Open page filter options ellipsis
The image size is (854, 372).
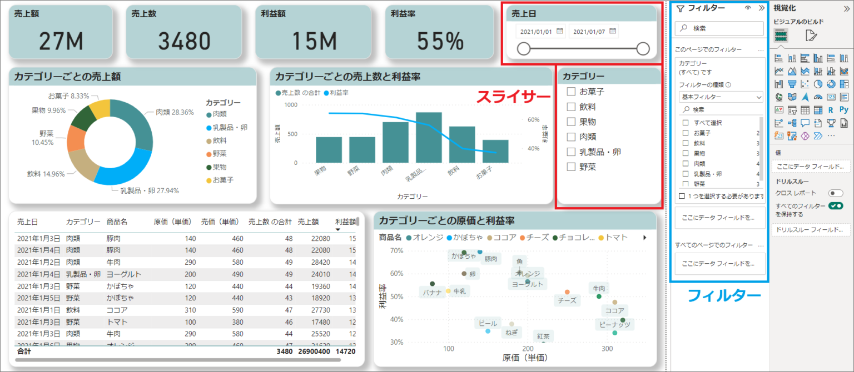pyautogui.click(x=760, y=50)
